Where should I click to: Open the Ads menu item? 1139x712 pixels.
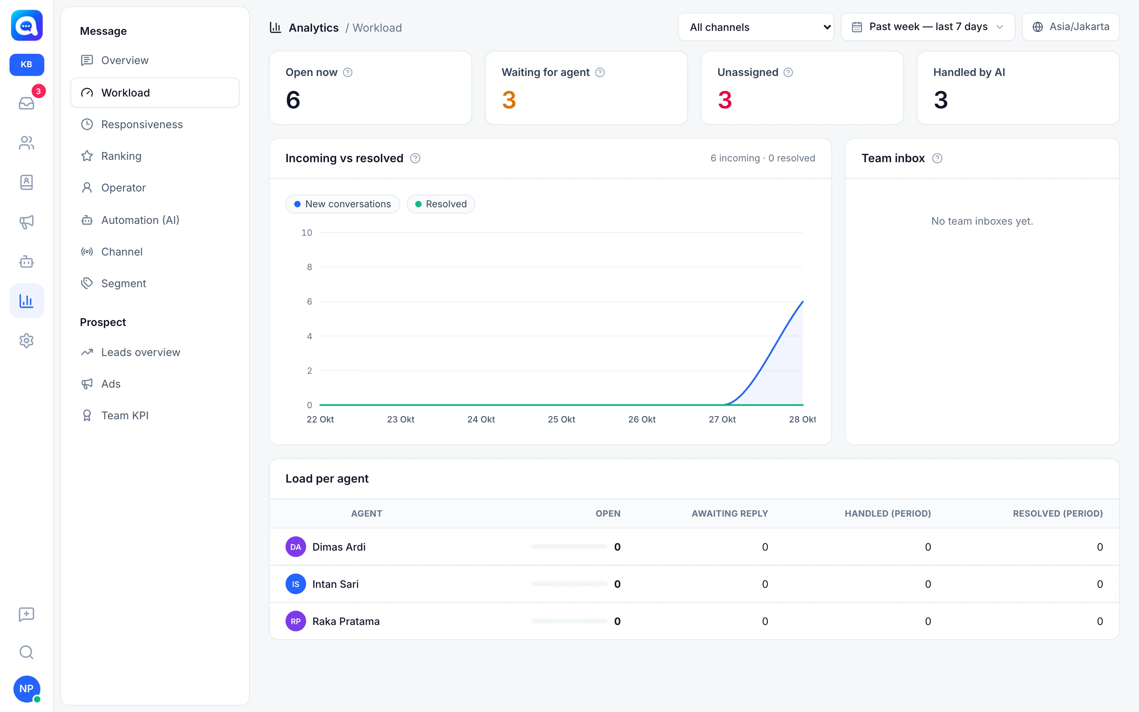155,384
